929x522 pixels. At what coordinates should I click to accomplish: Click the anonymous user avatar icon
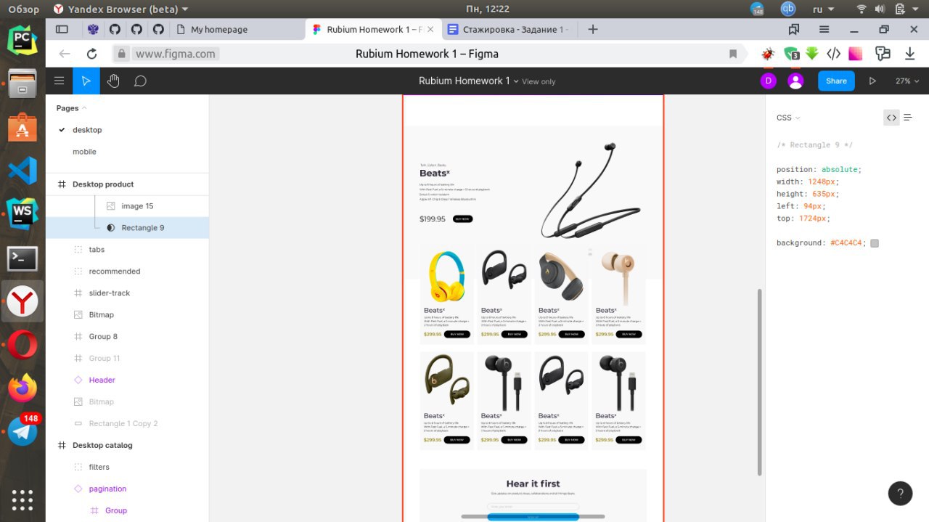[x=796, y=81]
